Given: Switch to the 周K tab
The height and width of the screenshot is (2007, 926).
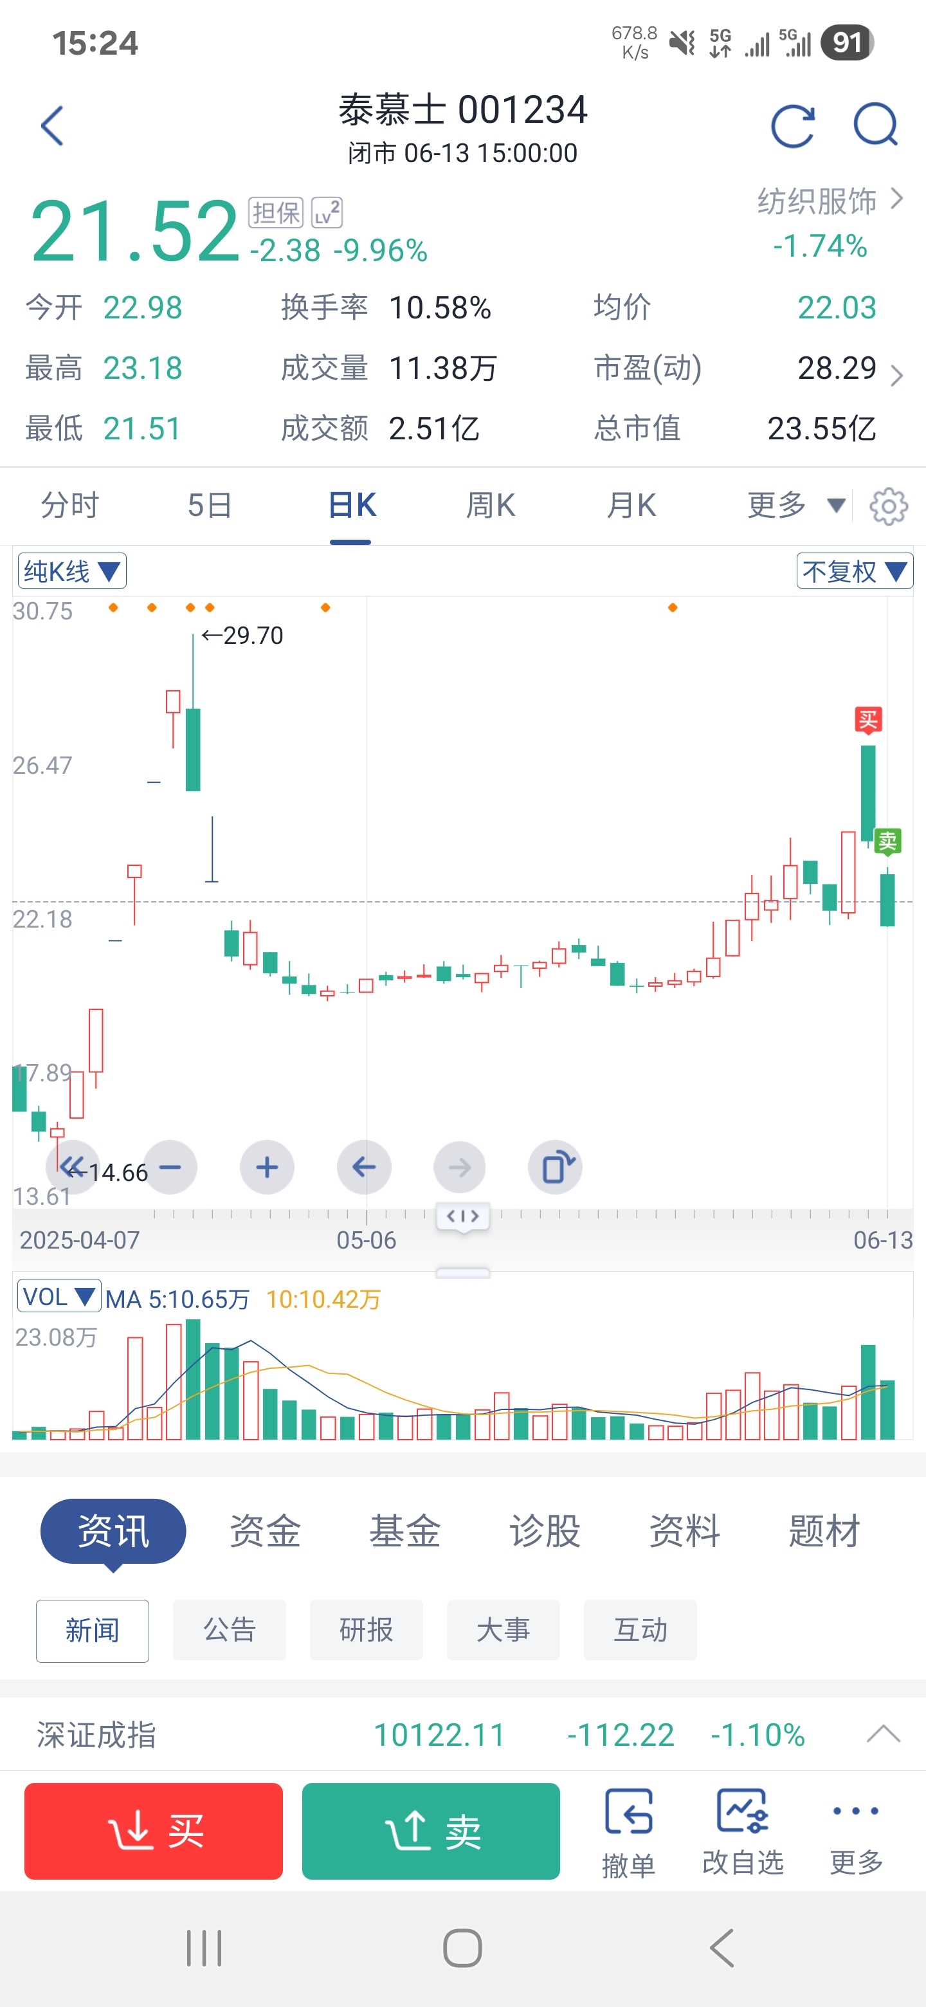Looking at the screenshot, I should pyautogui.click(x=490, y=506).
